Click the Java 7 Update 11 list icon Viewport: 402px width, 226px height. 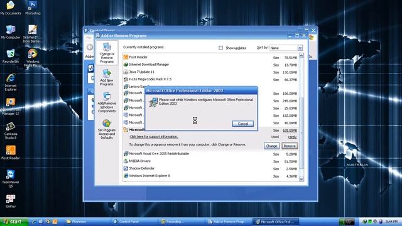click(x=126, y=72)
